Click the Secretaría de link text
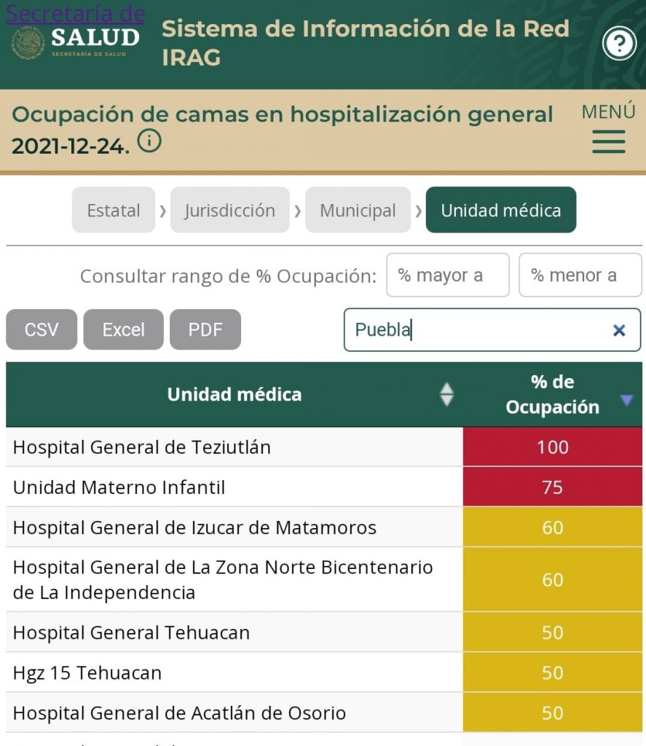This screenshot has height=746, width=646. click(75, 13)
